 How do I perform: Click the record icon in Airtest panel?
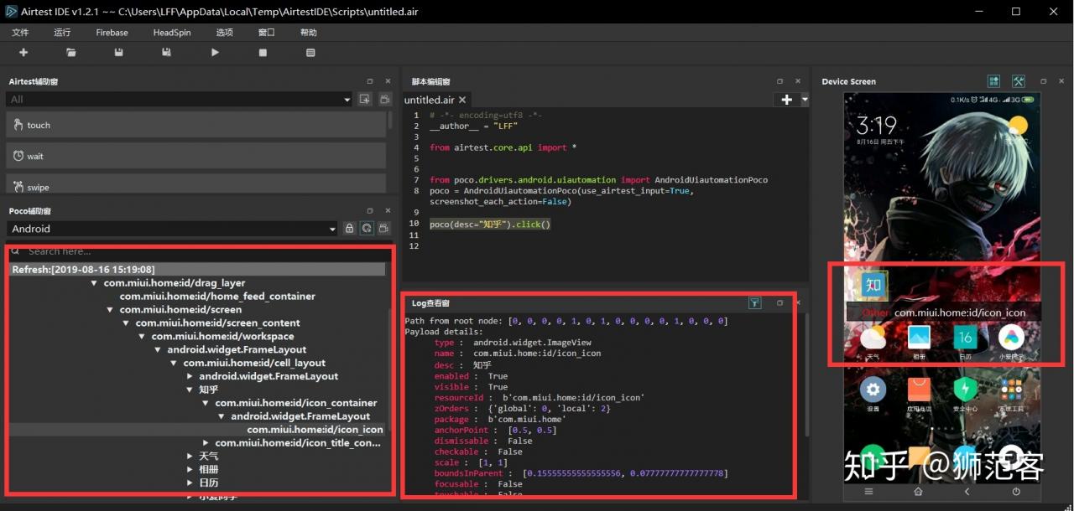click(x=385, y=99)
